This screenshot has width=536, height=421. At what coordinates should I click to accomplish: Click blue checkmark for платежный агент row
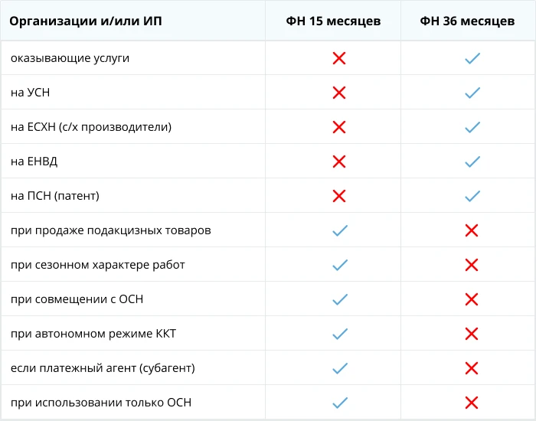point(339,368)
